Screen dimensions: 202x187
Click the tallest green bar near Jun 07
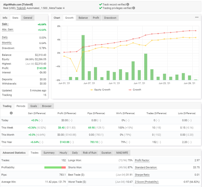click(x=83, y=58)
